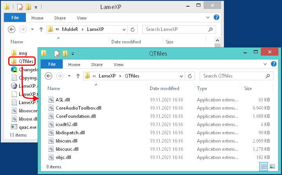
Task: Click the Properties quick-access icon in QTfiles window
Action: (x=57, y=54)
